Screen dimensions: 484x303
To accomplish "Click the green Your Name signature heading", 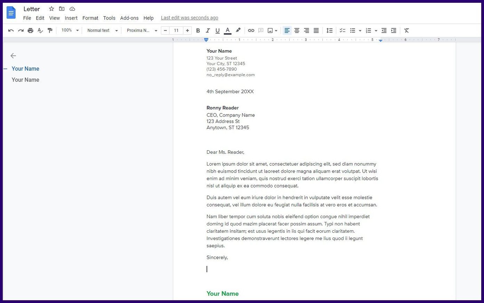I will (223, 294).
